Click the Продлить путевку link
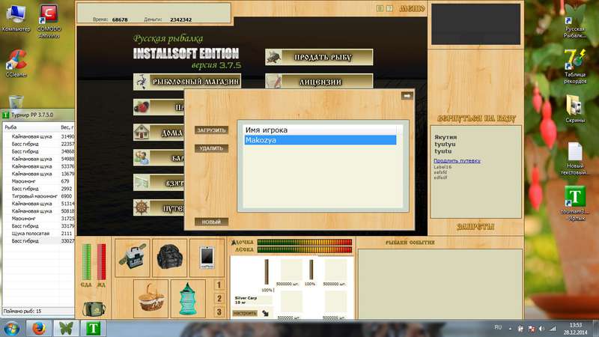Viewport: 599px width, 337px height. coord(457,161)
